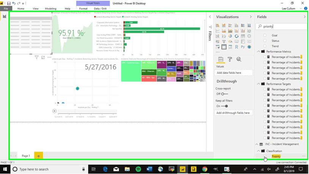The height and width of the screenshot is (174, 309).
Task: Select the donut chart visual
Action: [x=236, y=36]
